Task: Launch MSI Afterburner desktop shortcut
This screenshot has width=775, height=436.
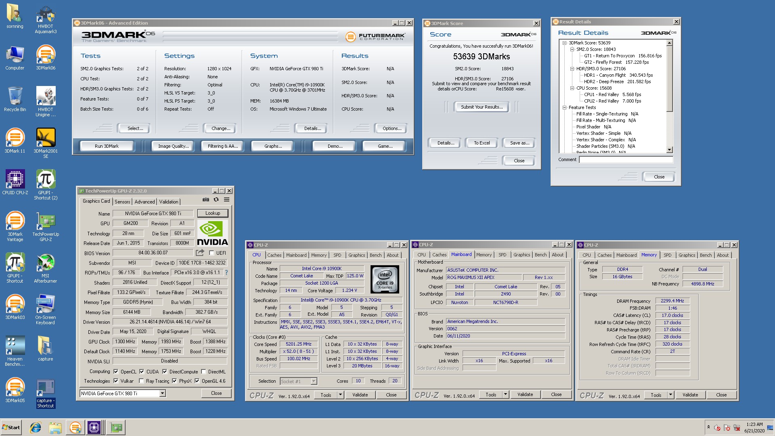Action: tap(46, 268)
